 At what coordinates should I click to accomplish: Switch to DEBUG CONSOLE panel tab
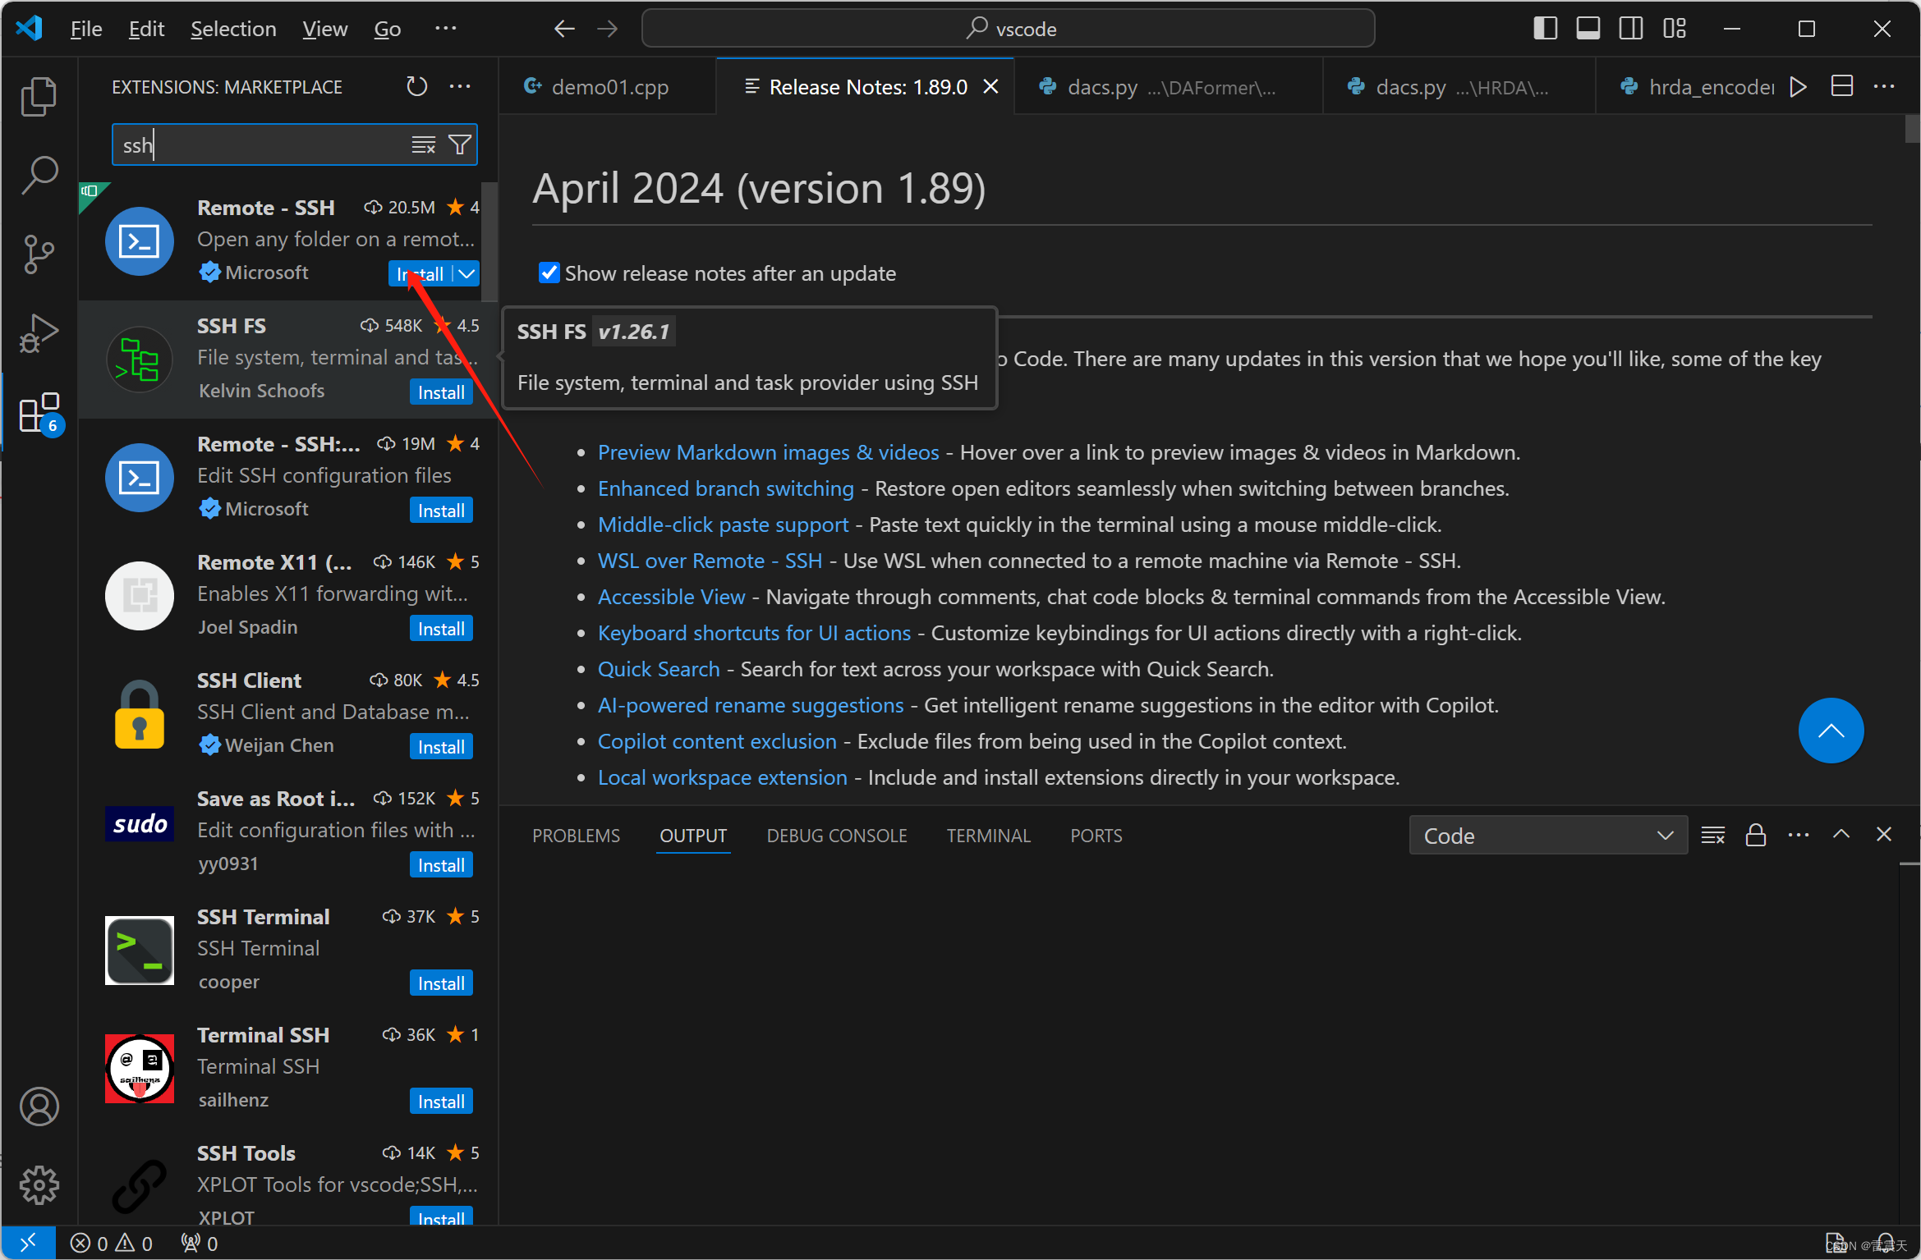[x=837, y=836]
